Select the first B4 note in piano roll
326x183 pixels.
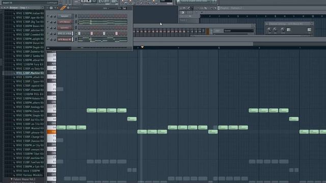click(92, 110)
